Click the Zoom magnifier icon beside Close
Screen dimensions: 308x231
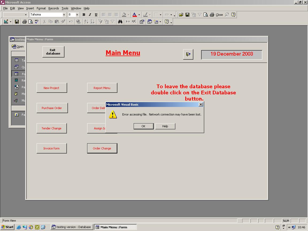227,14
